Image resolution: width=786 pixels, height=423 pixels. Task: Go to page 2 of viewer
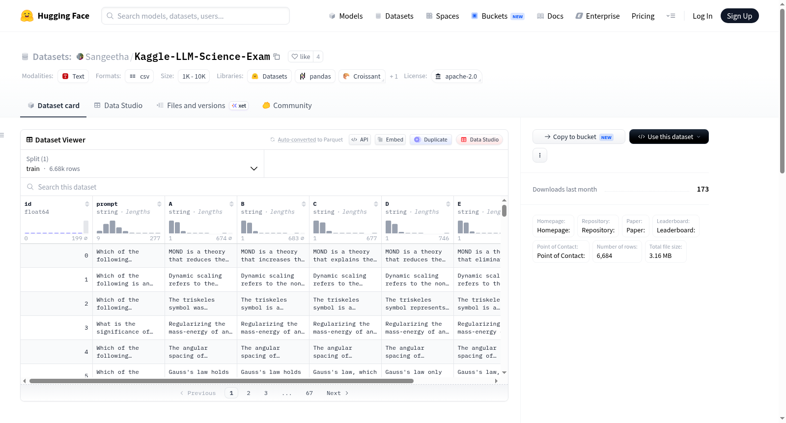point(249,393)
